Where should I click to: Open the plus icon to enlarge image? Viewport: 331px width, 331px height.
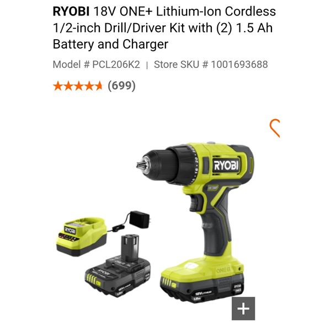243,308
